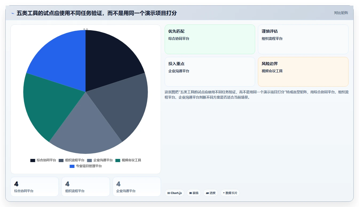Click the stat card value 4 above 组织流程平台
Image resolution: width=359 pixels, height=207 pixels.
pyautogui.click(x=67, y=184)
